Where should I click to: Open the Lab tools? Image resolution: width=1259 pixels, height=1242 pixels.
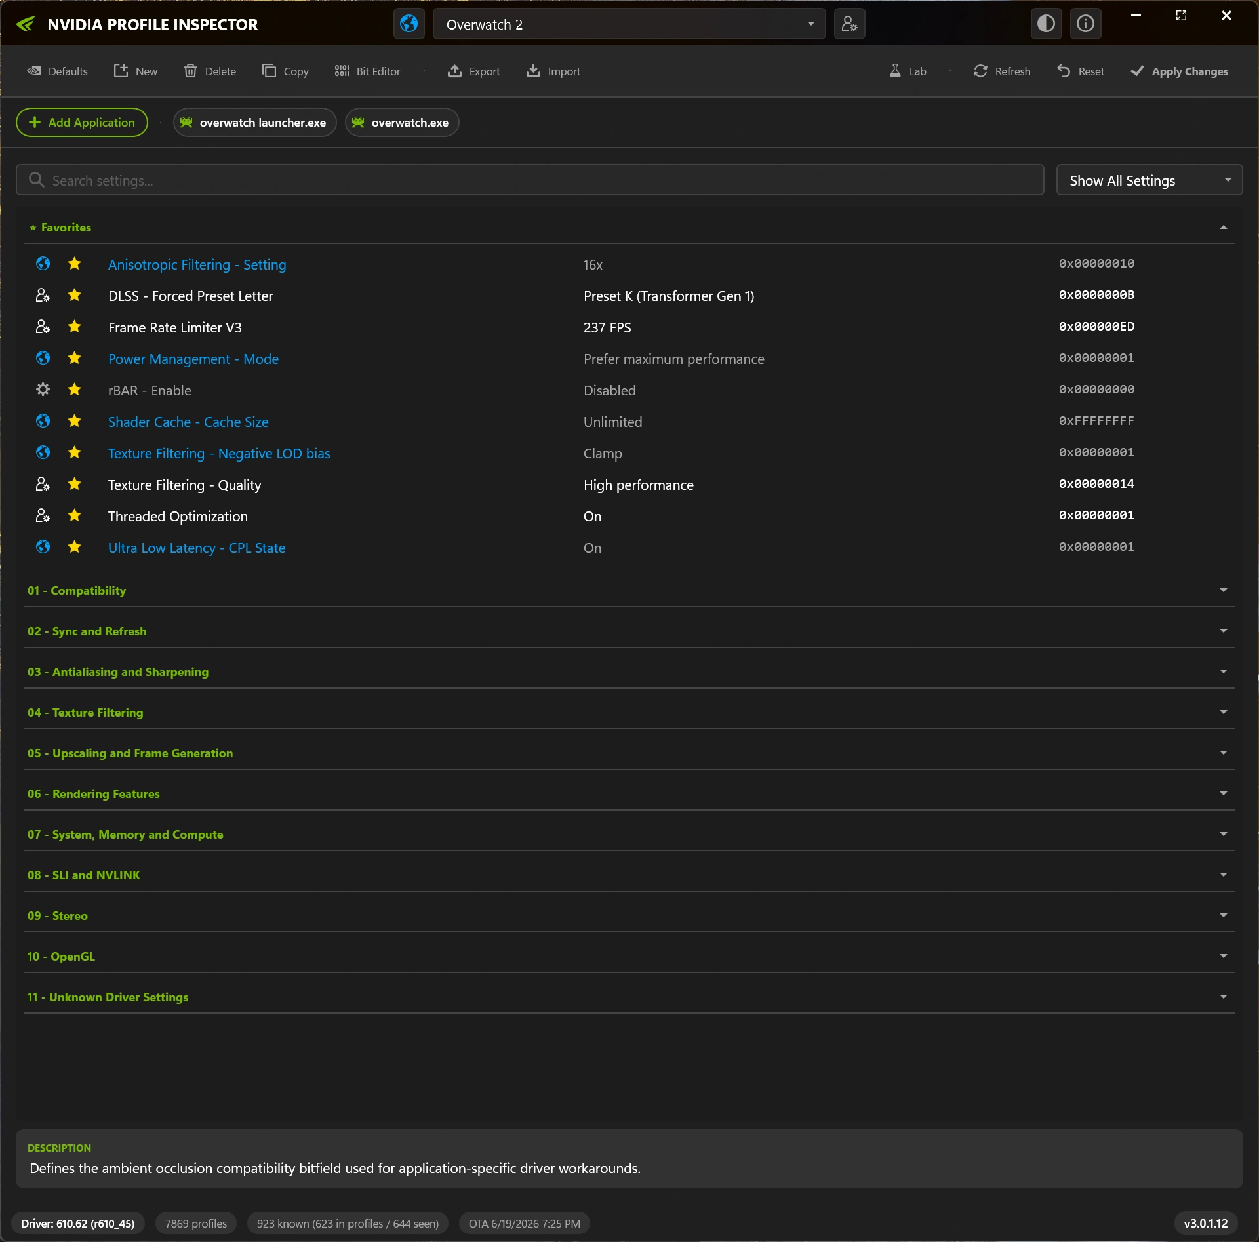coord(908,71)
